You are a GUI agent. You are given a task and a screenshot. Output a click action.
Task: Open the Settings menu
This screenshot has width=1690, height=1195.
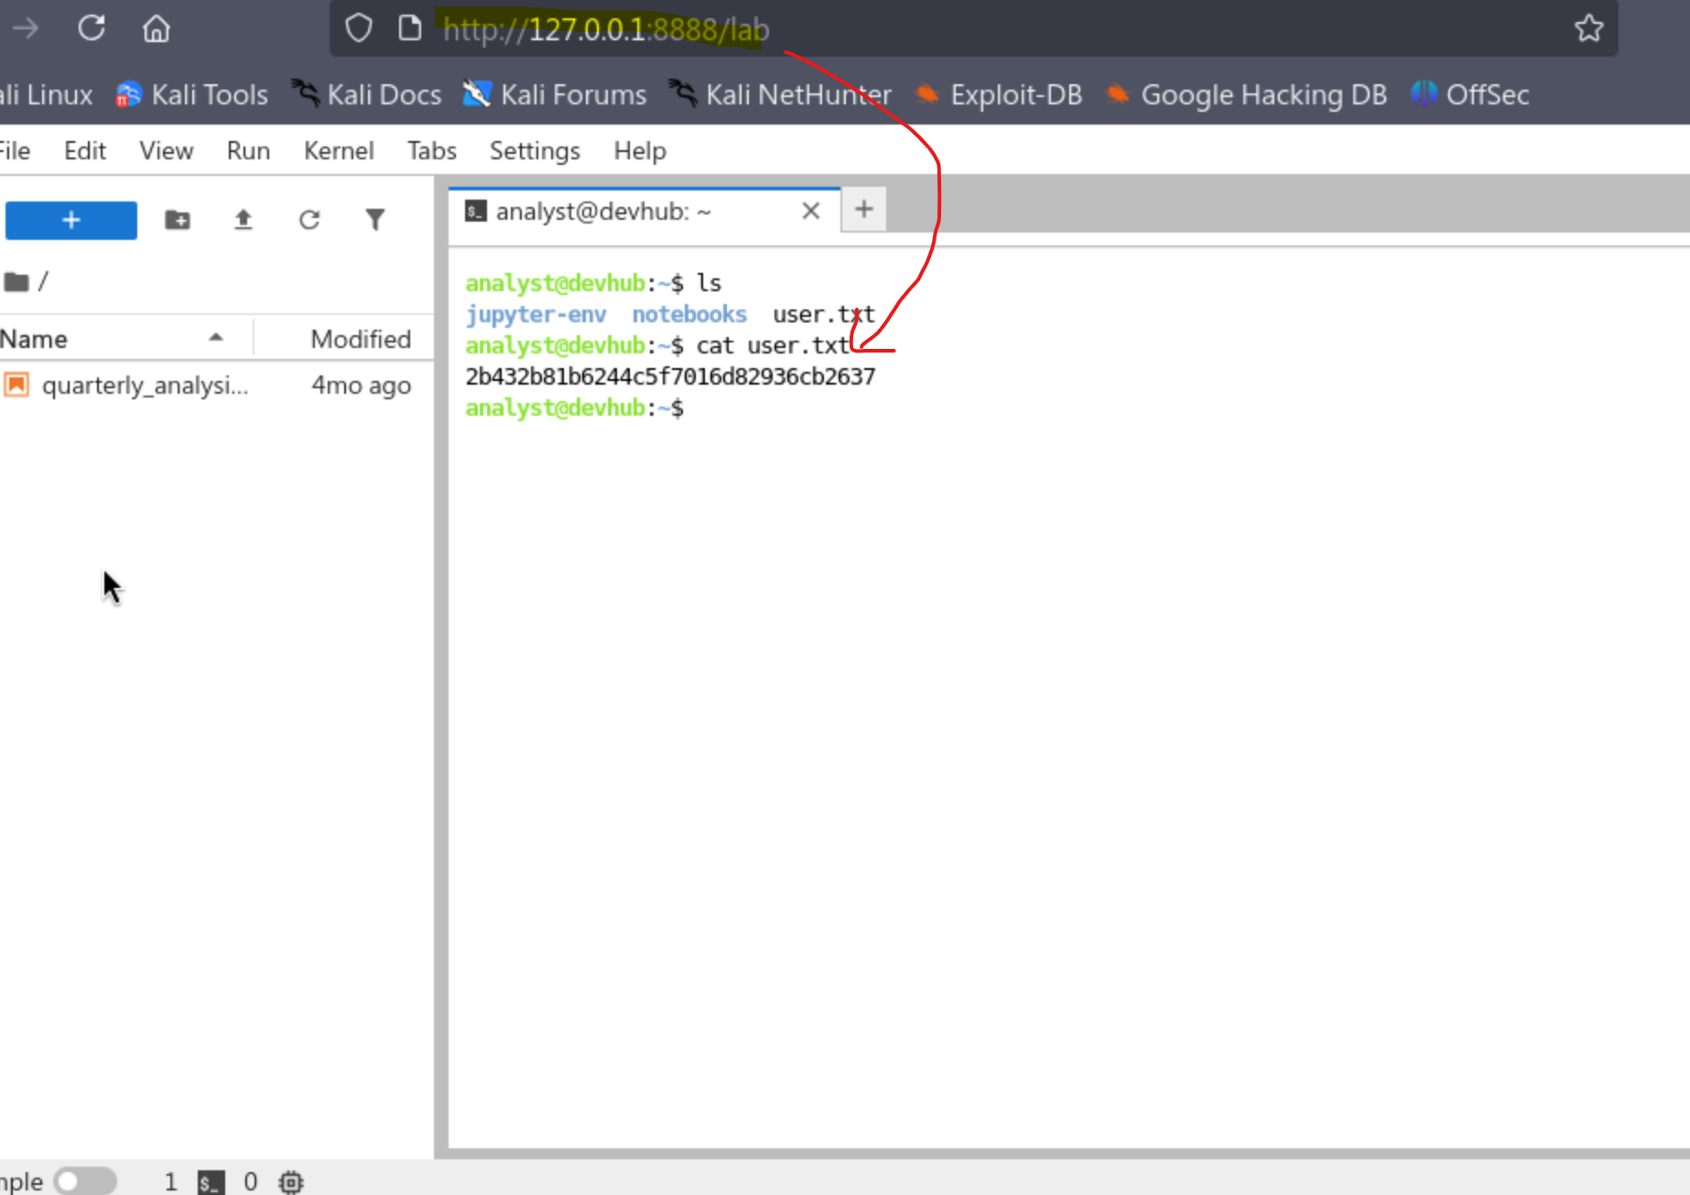click(x=535, y=150)
